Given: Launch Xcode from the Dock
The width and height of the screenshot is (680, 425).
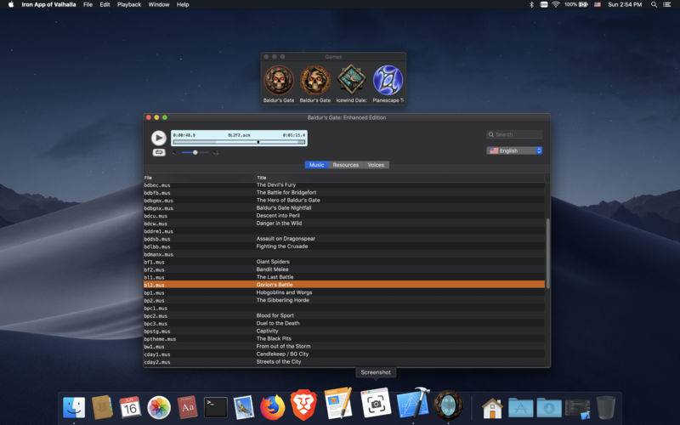Looking at the screenshot, I should point(413,403).
